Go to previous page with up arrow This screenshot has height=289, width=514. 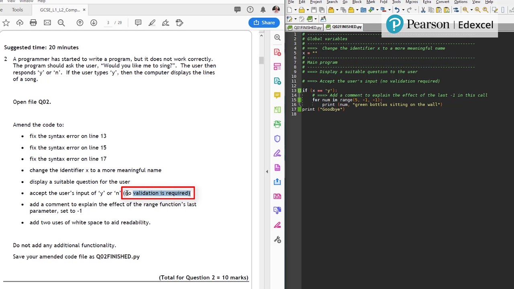pos(80,23)
